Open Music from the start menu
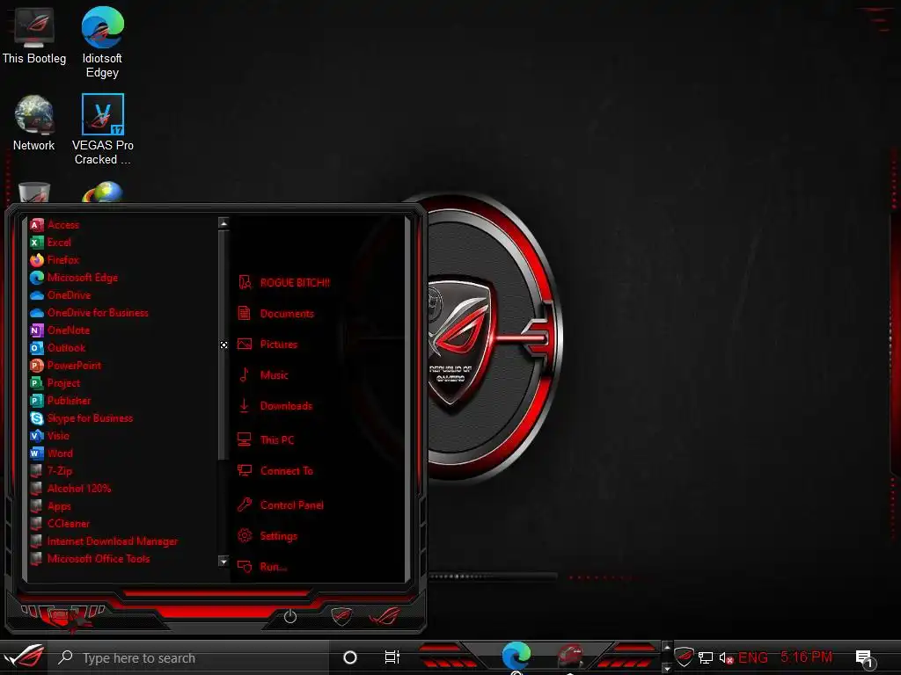 [263, 374]
